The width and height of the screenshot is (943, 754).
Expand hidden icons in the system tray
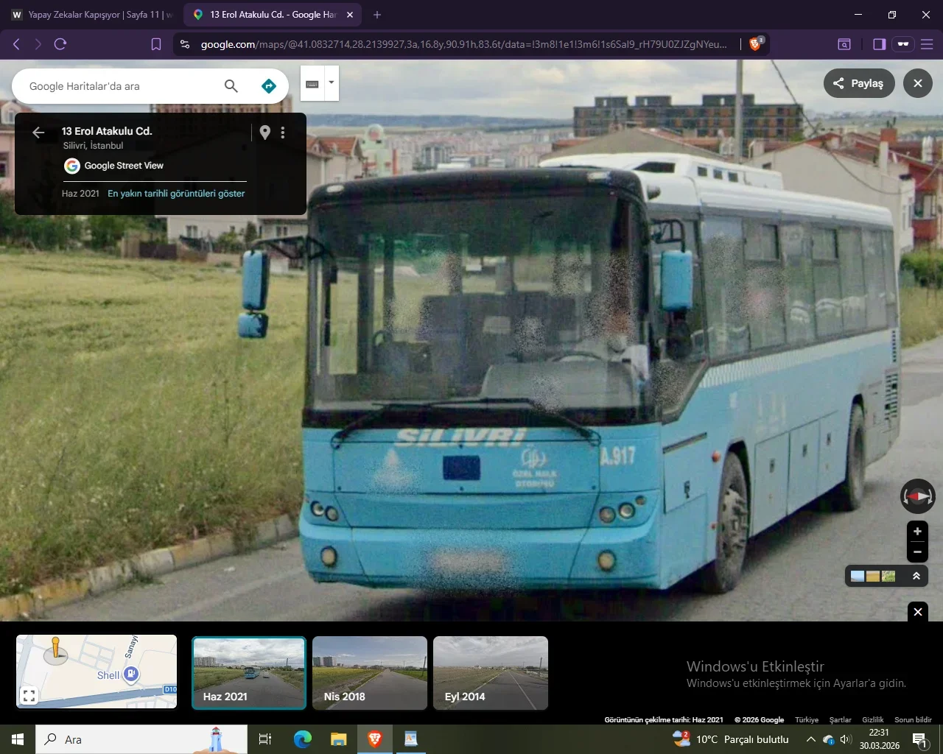point(810,739)
